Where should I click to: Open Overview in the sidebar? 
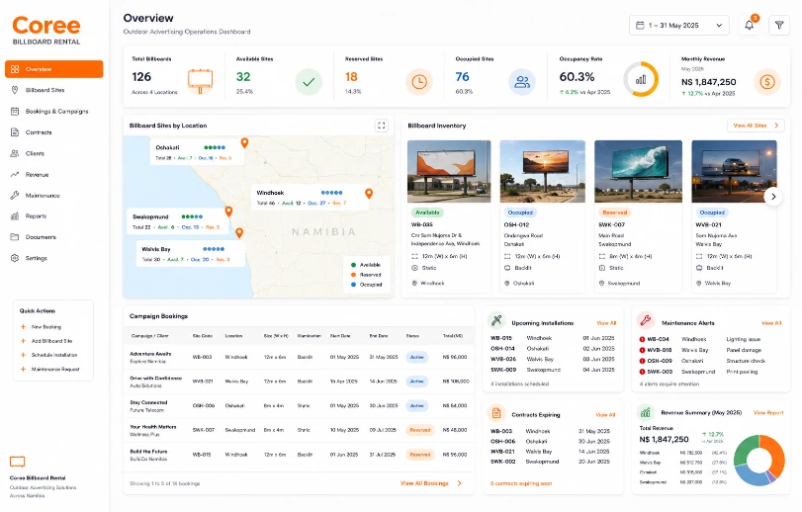[53, 69]
